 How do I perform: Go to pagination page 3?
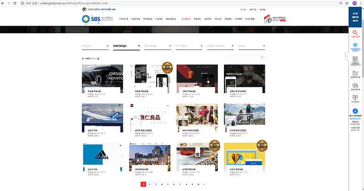[x=156, y=184]
